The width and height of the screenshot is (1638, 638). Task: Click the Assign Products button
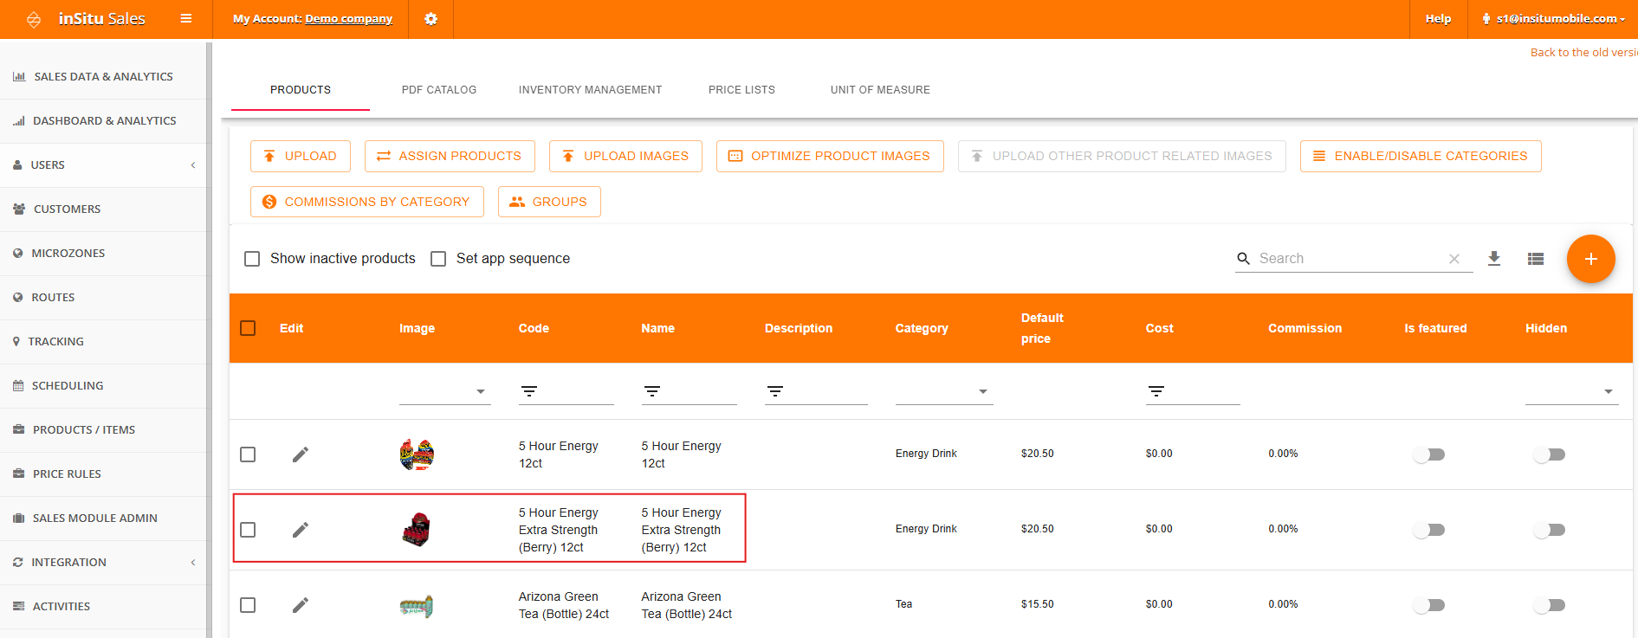[450, 156]
